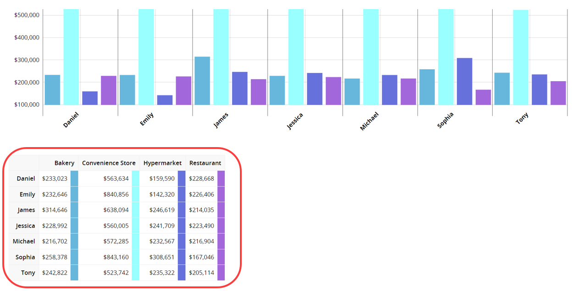
Task: Click Jessica's Restaurant purple swatch in table
Action: 221,225
